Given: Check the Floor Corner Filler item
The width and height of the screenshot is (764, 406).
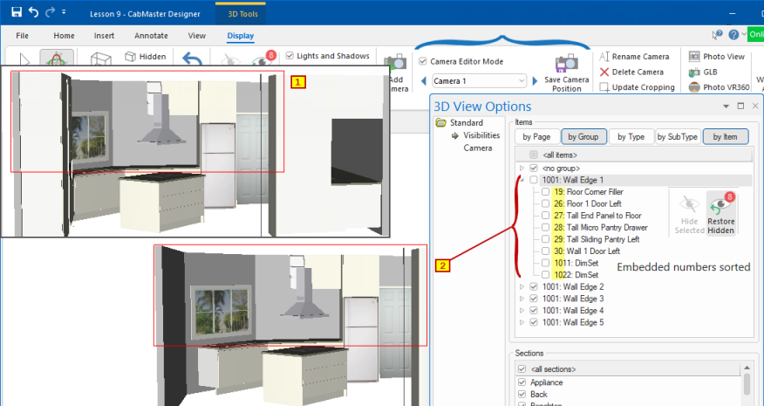Looking at the screenshot, I should pos(545,191).
